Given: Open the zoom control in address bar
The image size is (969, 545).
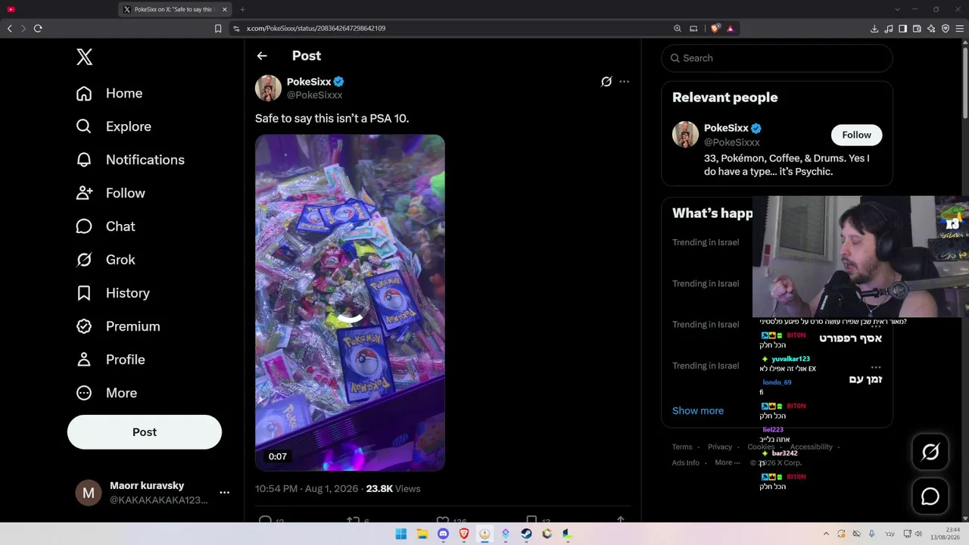Looking at the screenshot, I should (678, 29).
